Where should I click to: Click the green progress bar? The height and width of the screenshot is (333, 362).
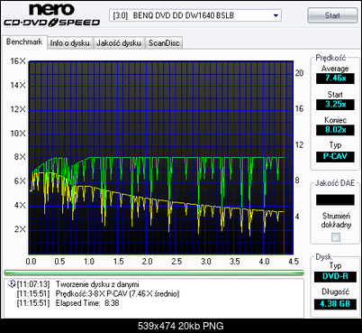pyautogui.click(x=154, y=273)
